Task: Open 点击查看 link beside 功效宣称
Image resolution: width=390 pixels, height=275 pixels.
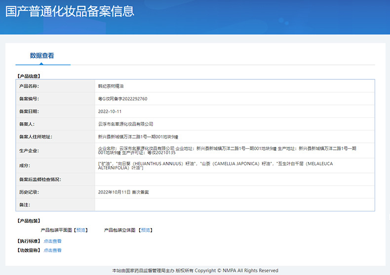Action: [52, 250]
